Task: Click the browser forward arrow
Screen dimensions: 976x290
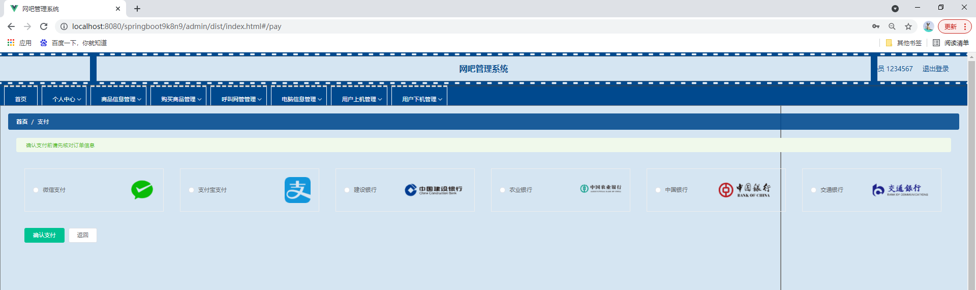Action: (x=27, y=26)
